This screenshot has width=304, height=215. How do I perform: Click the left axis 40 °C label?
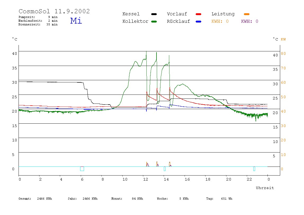(15, 53)
